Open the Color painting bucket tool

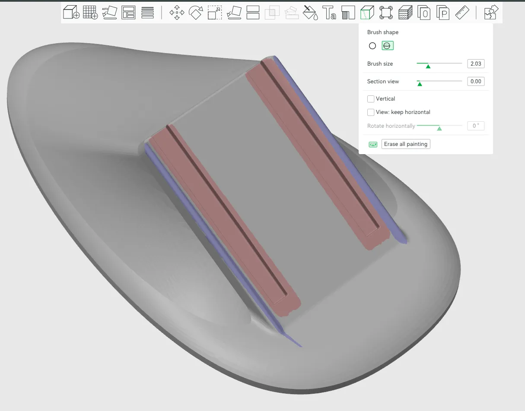tap(310, 13)
